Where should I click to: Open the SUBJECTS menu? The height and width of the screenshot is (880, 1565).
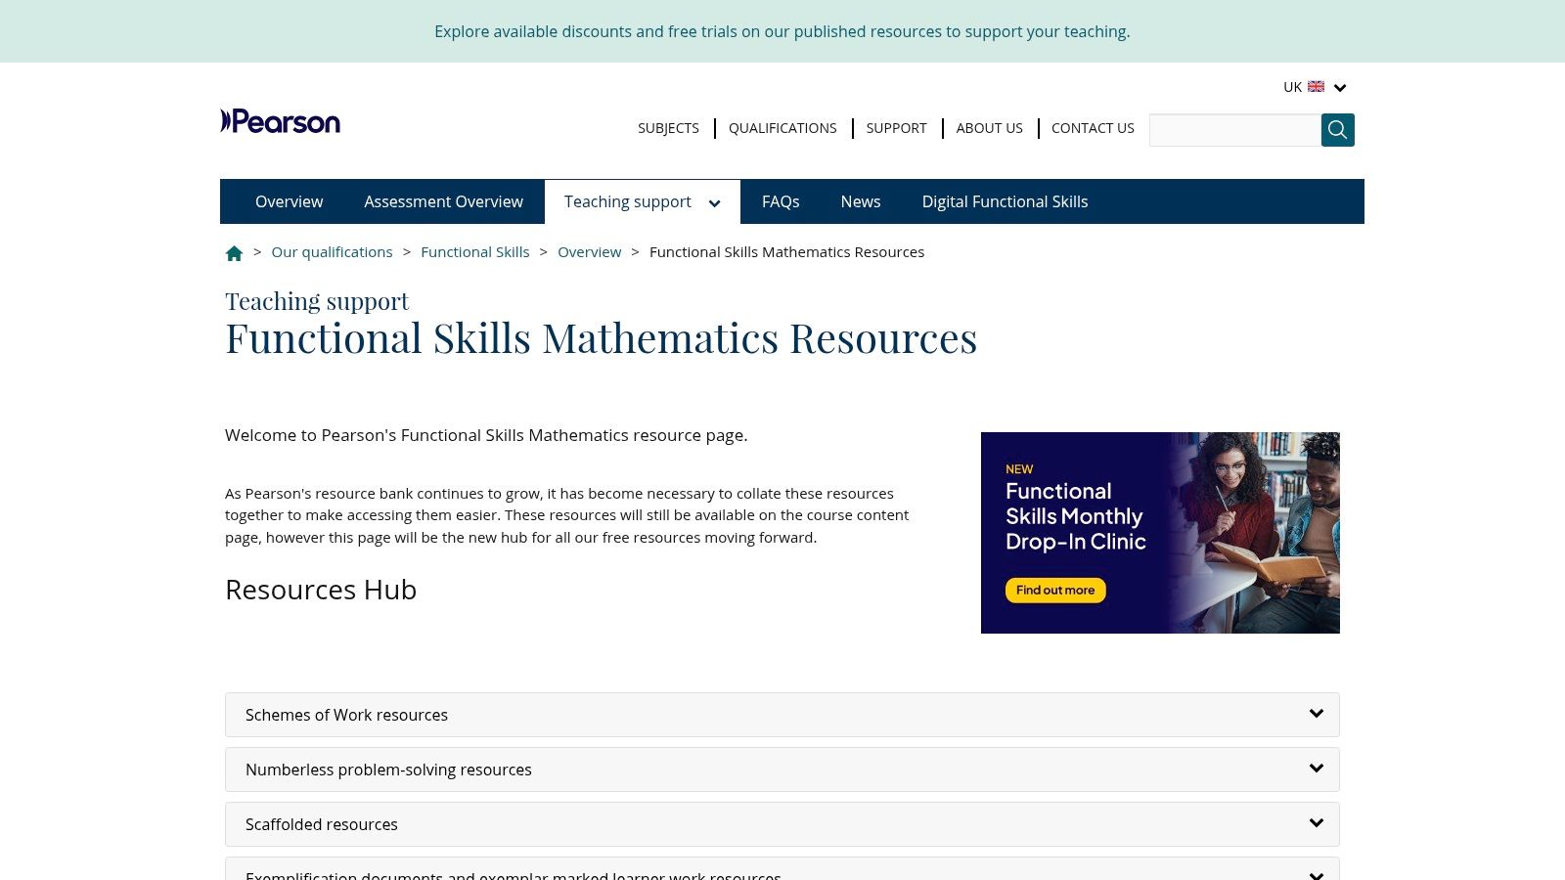click(668, 128)
